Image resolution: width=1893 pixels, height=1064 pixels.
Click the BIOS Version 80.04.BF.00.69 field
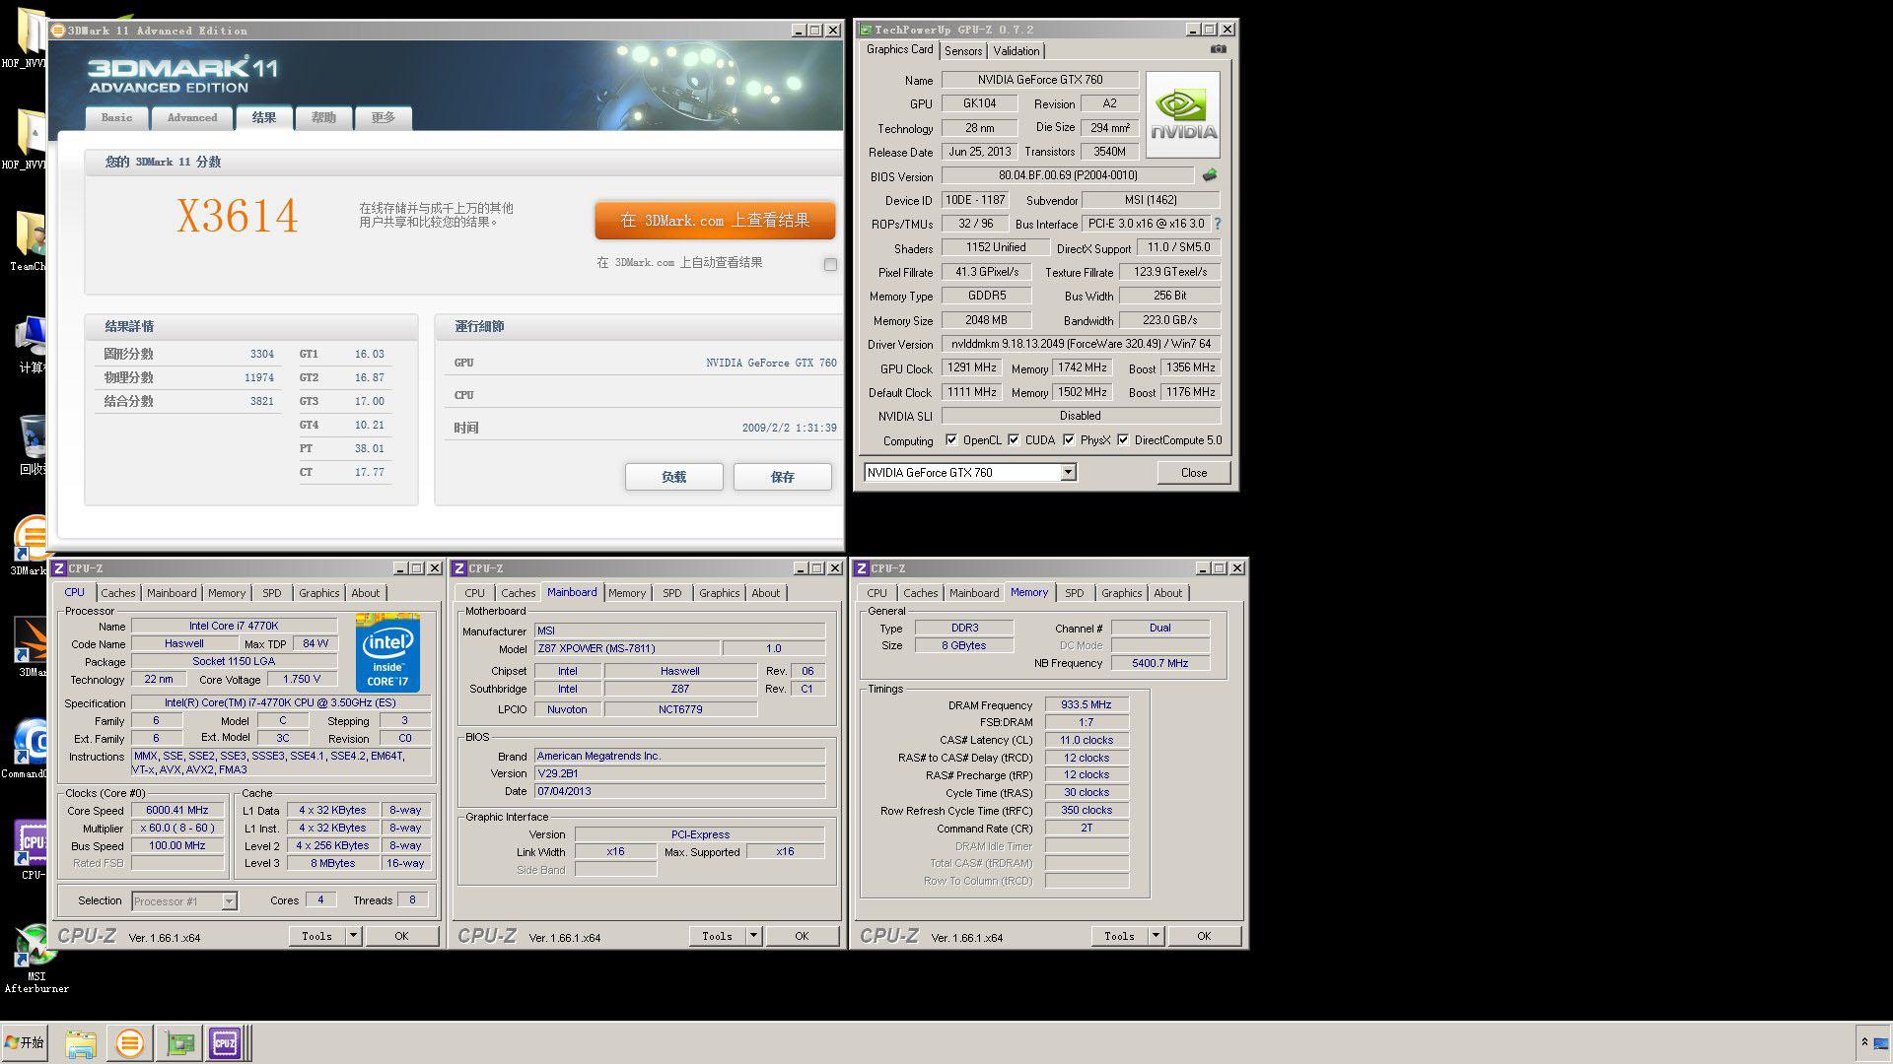(1068, 175)
